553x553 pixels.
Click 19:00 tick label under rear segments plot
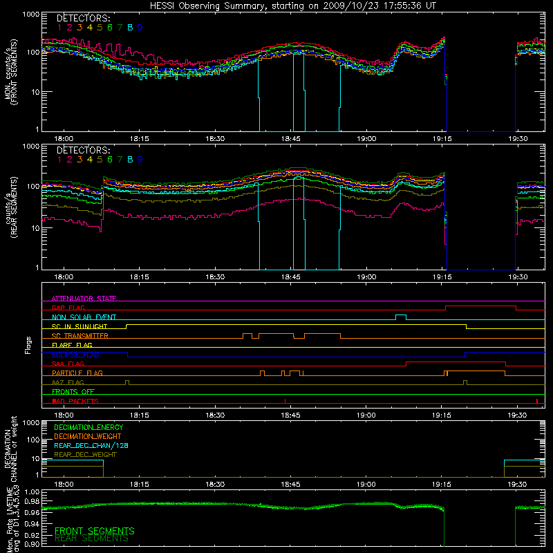tap(366, 277)
